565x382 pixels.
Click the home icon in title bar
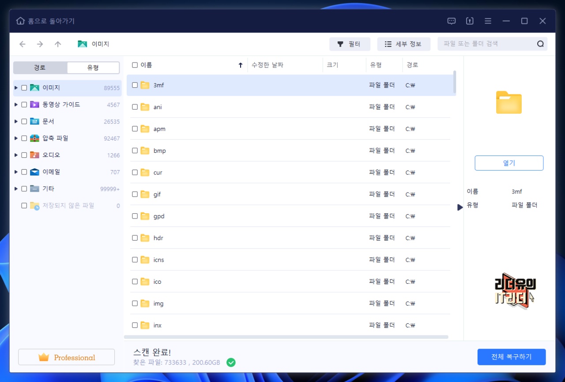click(20, 21)
